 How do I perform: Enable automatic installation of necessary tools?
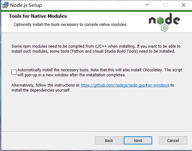point(14,72)
